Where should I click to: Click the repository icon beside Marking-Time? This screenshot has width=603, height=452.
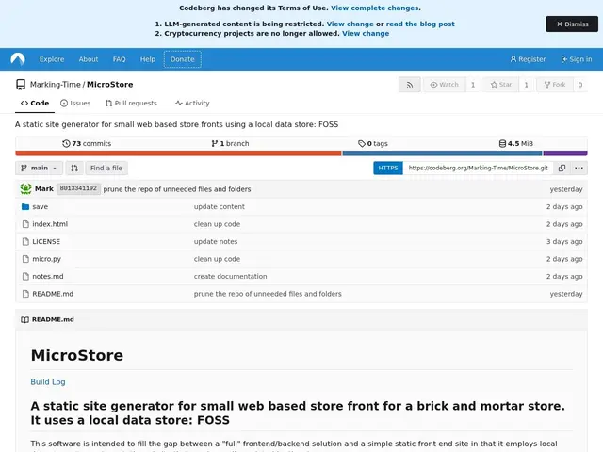21,85
